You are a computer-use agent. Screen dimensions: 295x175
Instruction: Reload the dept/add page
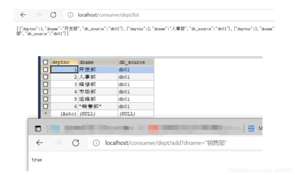click(x=76, y=143)
